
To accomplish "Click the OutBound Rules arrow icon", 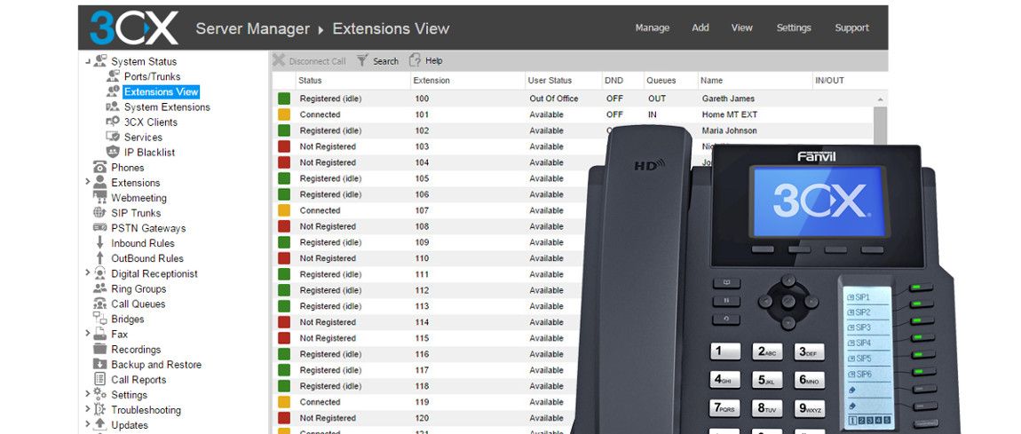I will [x=99, y=258].
